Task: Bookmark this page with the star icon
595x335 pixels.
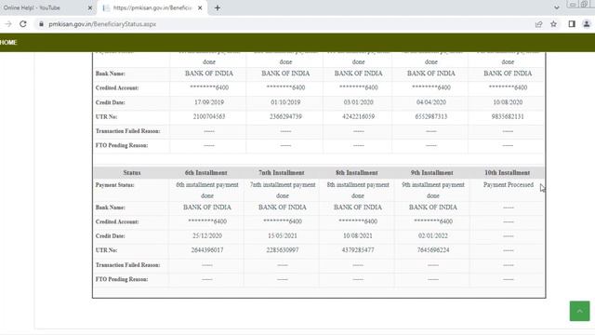Action: [554, 24]
